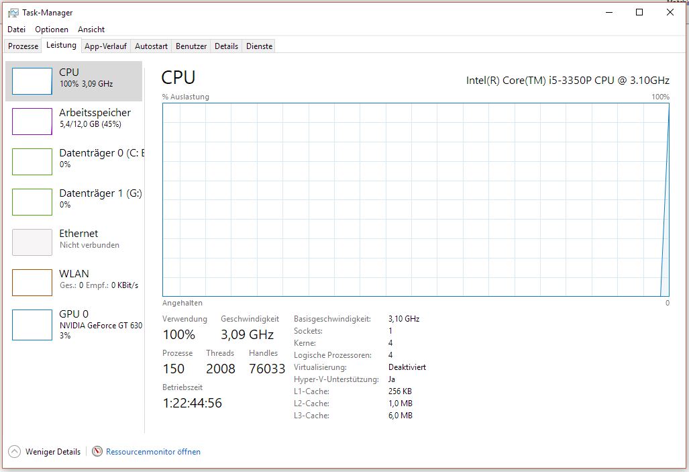Open the Benutzer tab
This screenshot has height=472, width=689.
(191, 46)
